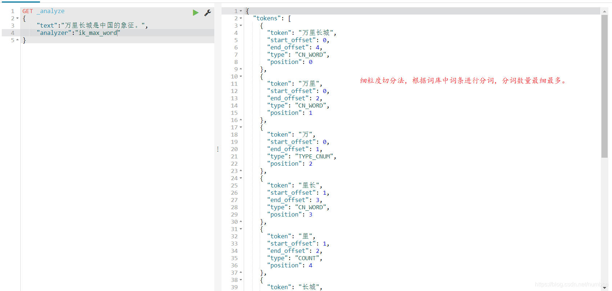Click token value "长城" on line 39

pyautogui.click(x=309, y=287)
